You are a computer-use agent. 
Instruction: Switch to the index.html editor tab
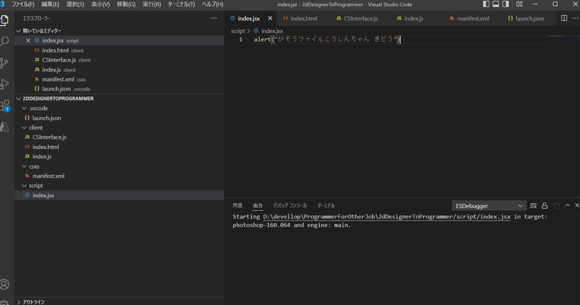point(304,18)
